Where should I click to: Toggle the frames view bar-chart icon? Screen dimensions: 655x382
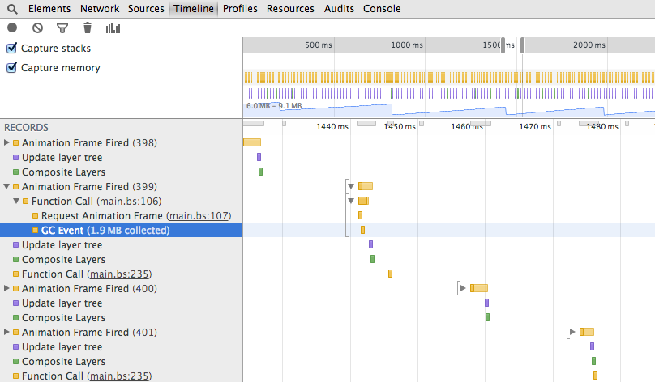tap(113, 28)
